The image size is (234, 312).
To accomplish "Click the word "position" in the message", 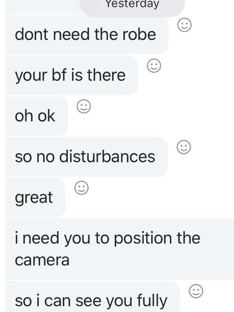I will tap(143, 239).
